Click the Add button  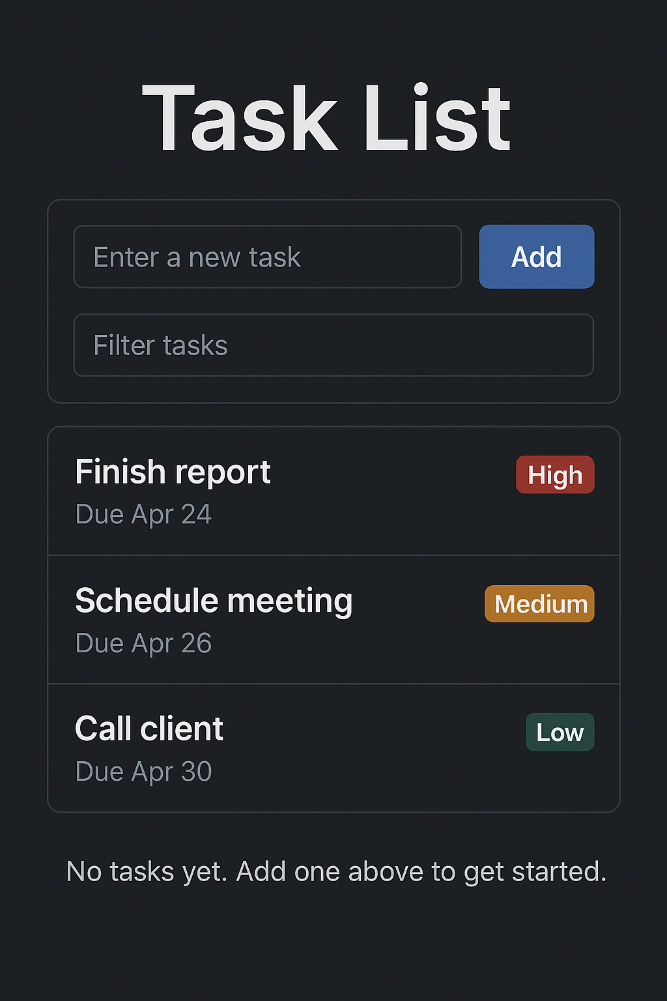point(536,257)
